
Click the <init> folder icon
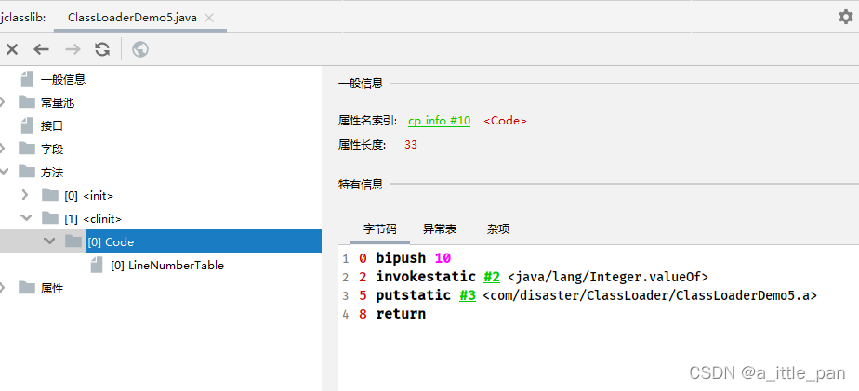tap(50, 195)
